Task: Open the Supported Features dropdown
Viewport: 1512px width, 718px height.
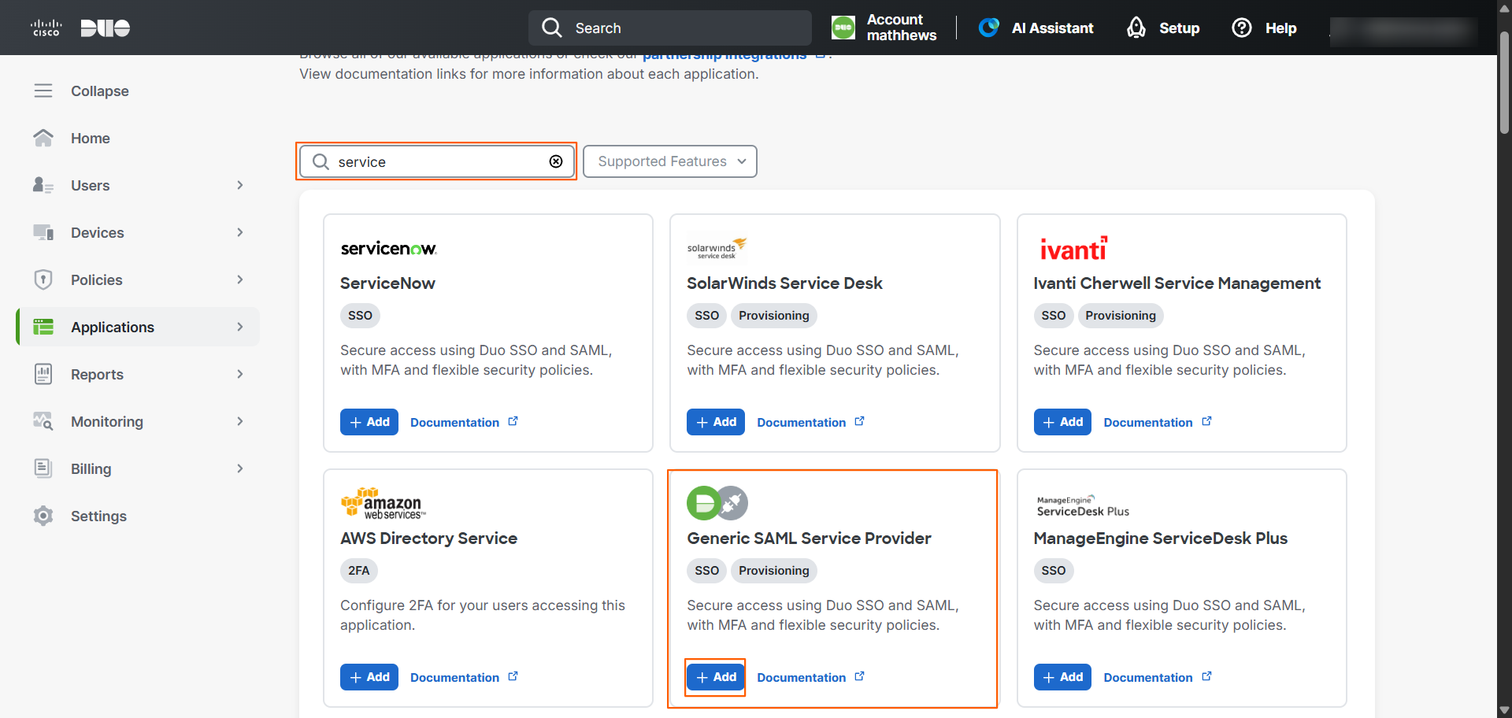Action: point(670,161)
